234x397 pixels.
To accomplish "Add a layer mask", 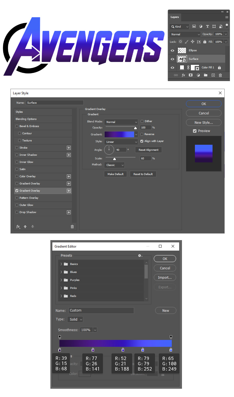I will pos(191,75).
